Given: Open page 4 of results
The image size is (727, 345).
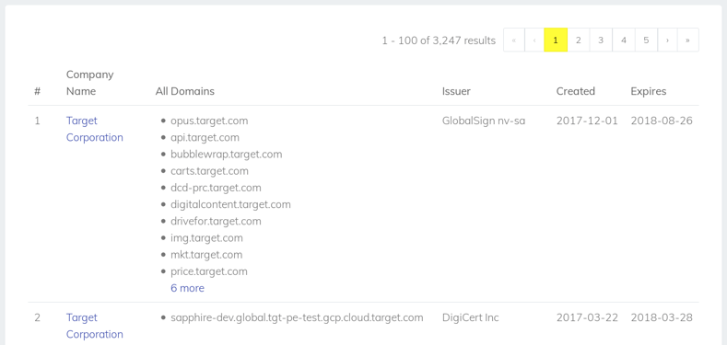Looking at the screenshot, I should click(x=624, y=40).
